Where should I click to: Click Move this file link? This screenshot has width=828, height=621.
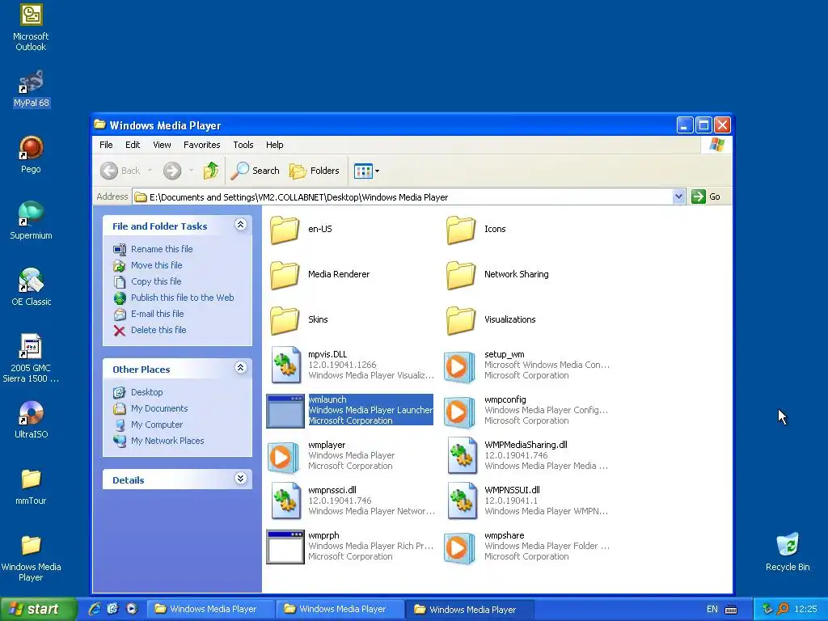pos(156,265)
